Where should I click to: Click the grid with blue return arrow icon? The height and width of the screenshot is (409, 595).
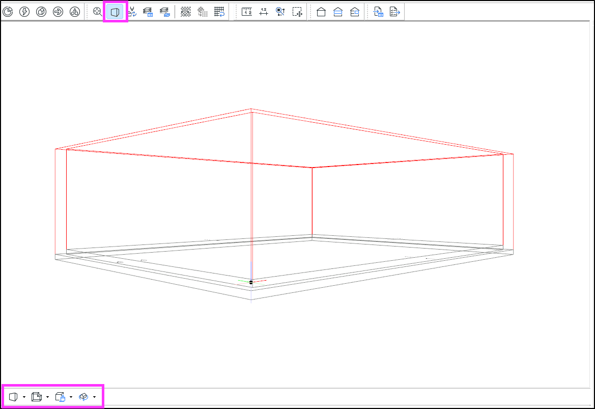tap(219, 12)
